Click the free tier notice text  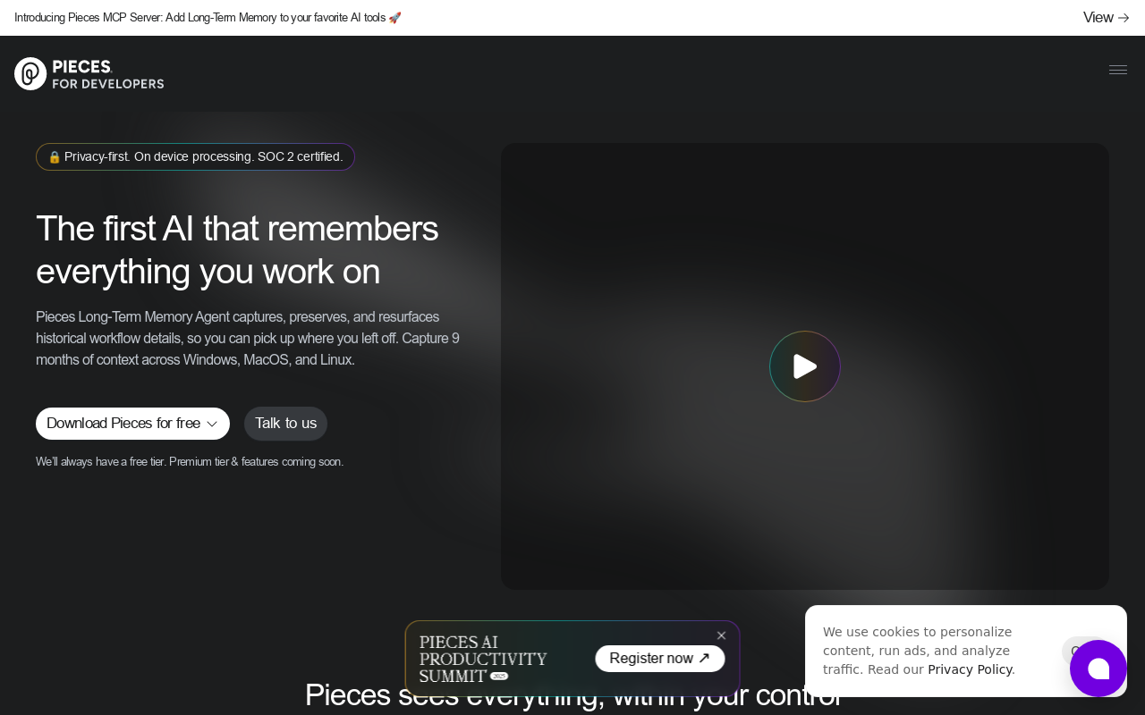[x=190, y=462]
